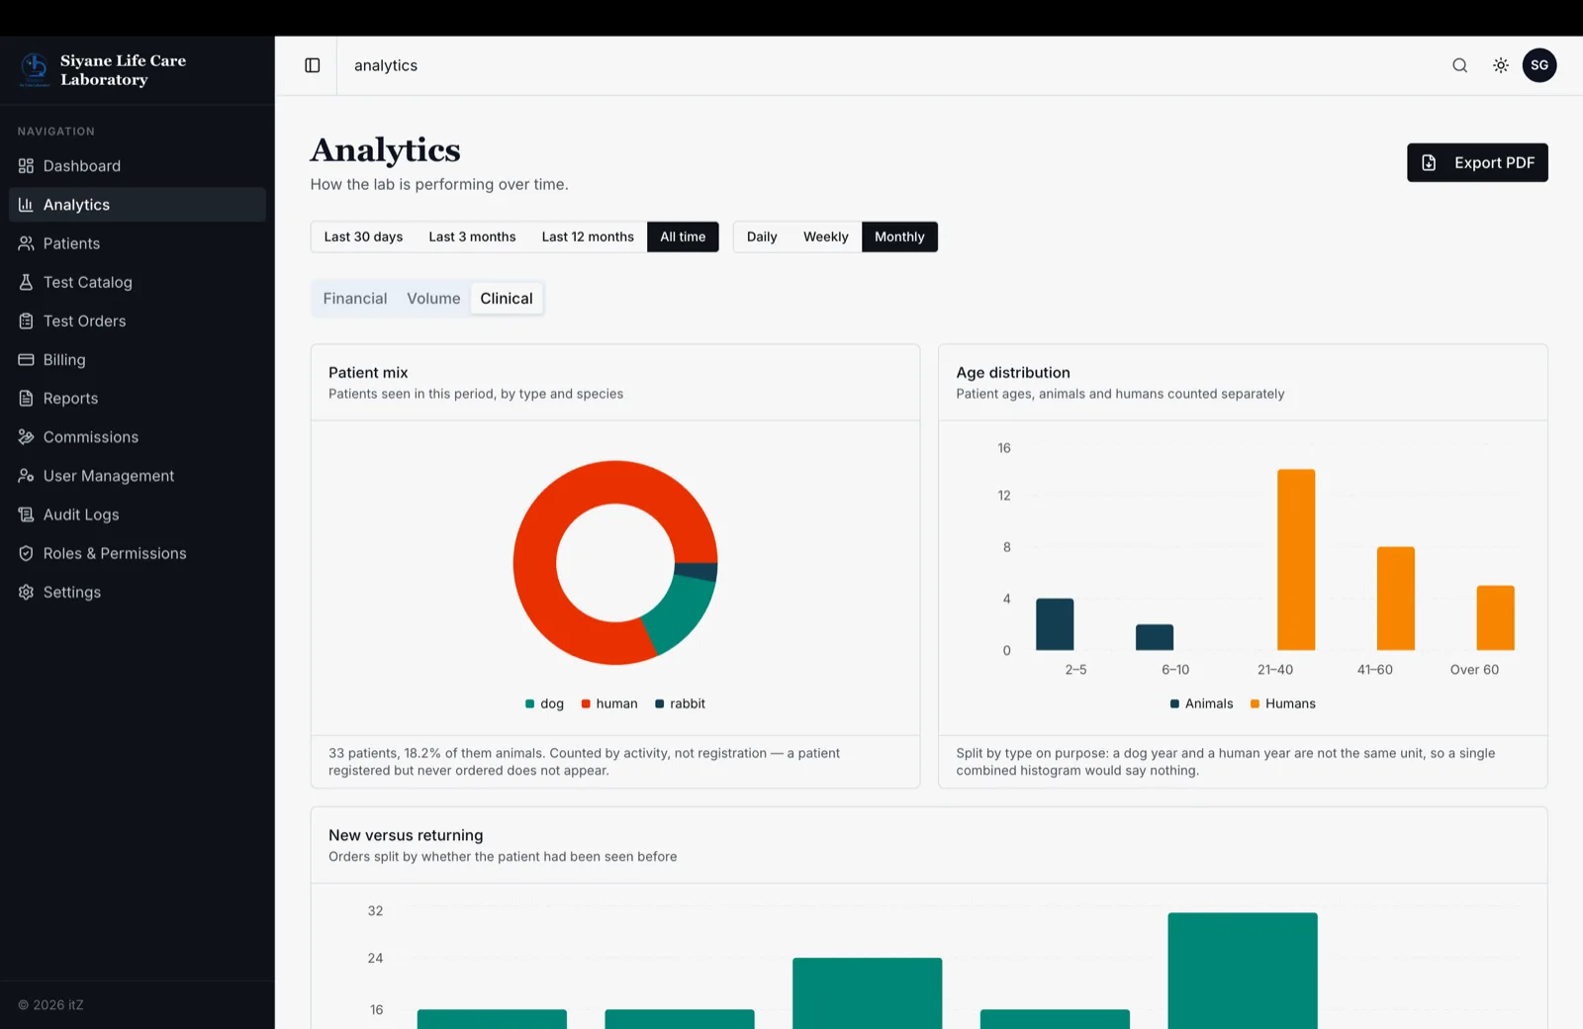Image resolution: width=1583 pixels, height=1029 pixels.
Task: Switch granularity to Daily
Action: [x=762, y=236]
